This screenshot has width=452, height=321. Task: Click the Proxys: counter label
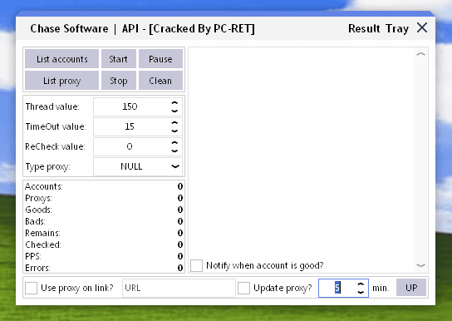point(38,198)
